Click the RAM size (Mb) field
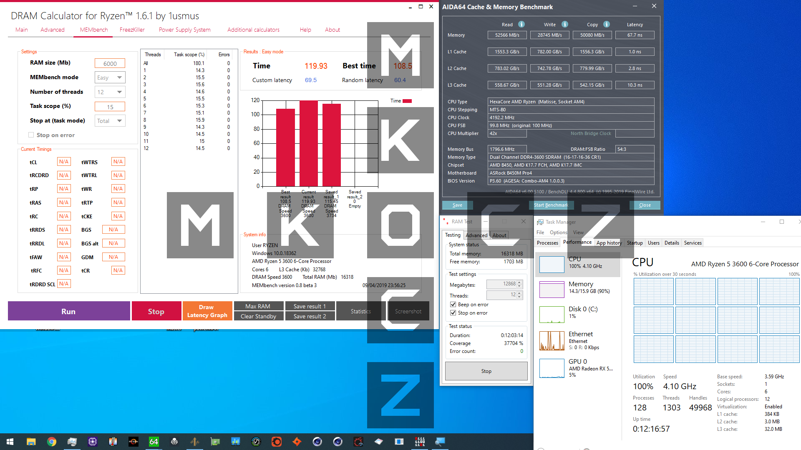The height and width of the screenshot is (450, 801). (x=110, y=63)
